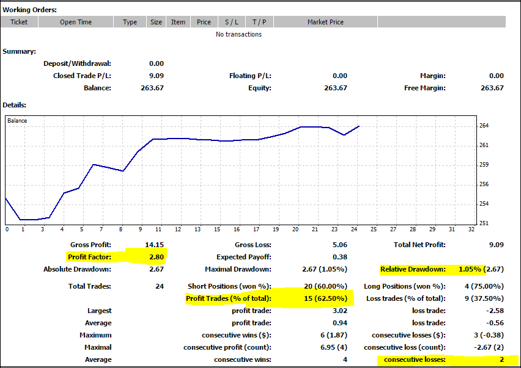Select the T / P column header
Image resolution: width=521 pixels, height=368 pixels.
[x=259, y=22]
